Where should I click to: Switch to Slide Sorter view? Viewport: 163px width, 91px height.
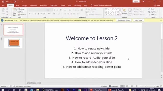coord(127,86)
